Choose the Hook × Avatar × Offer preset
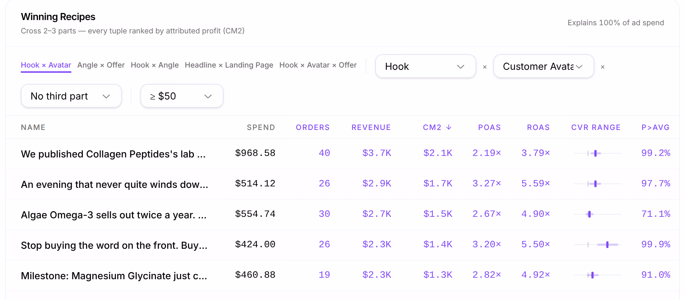Viewport: 685px width, 300px height. [x=318, y=65]
